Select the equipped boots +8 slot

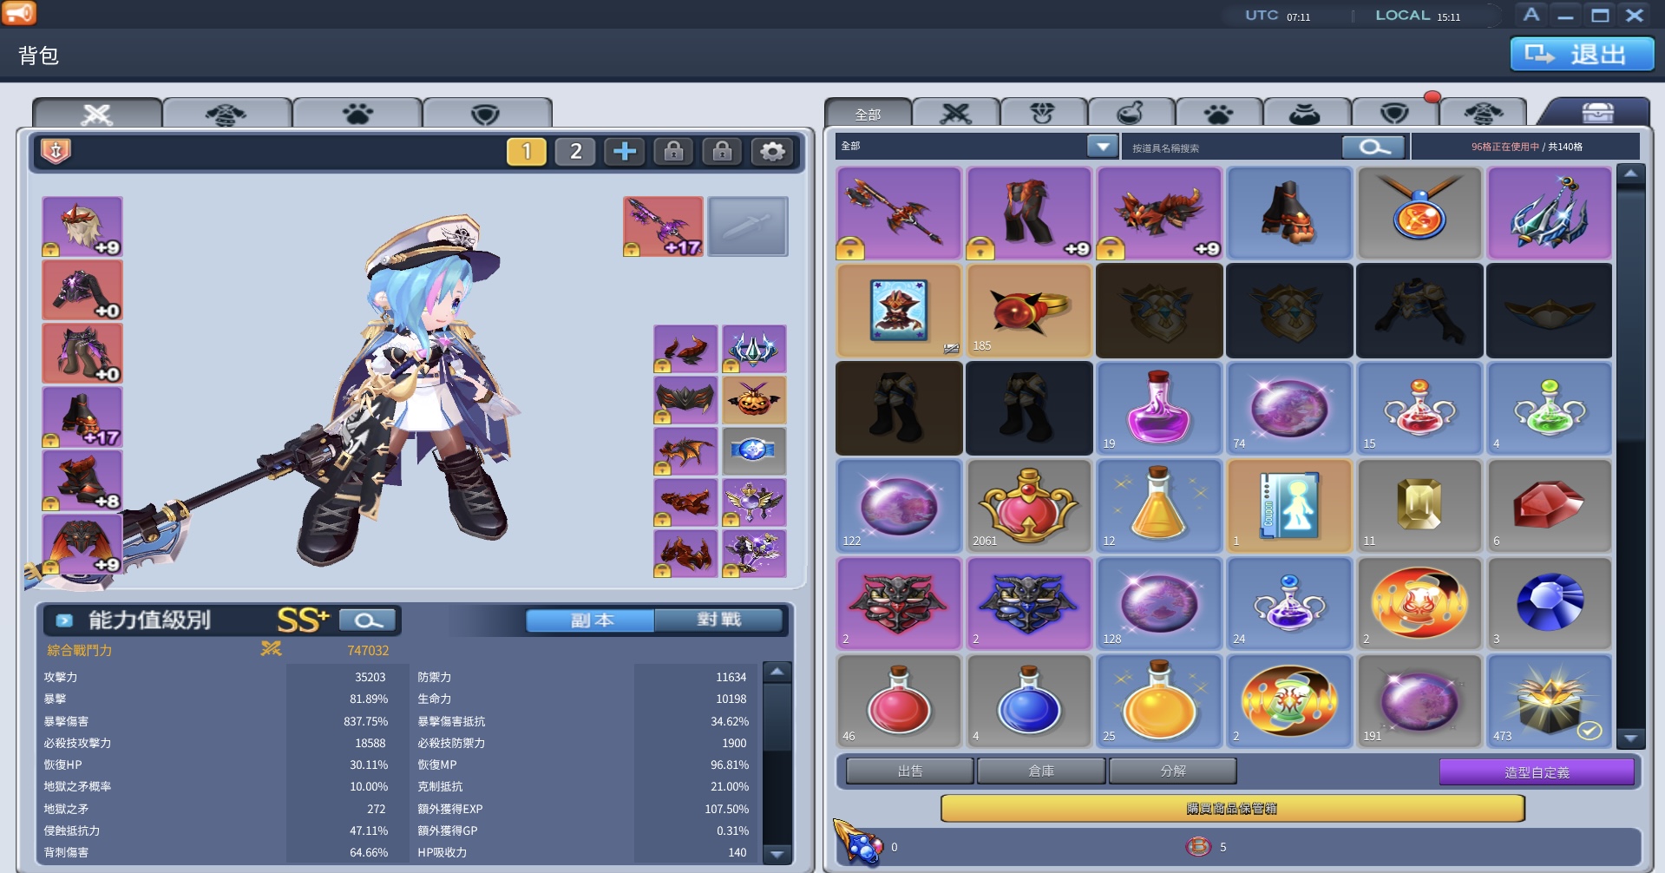(82, 480)
